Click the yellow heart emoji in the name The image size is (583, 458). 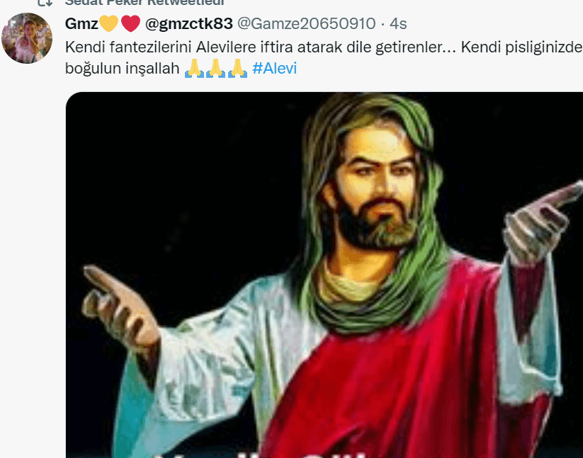click(108, 23)
